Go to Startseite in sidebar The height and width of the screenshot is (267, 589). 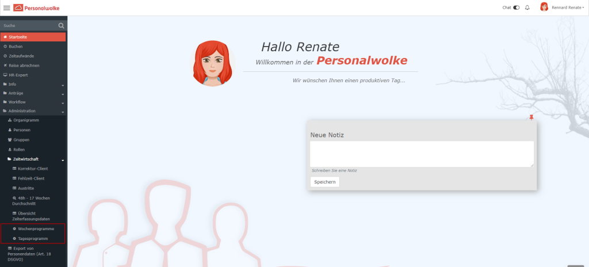pos(33,37)
